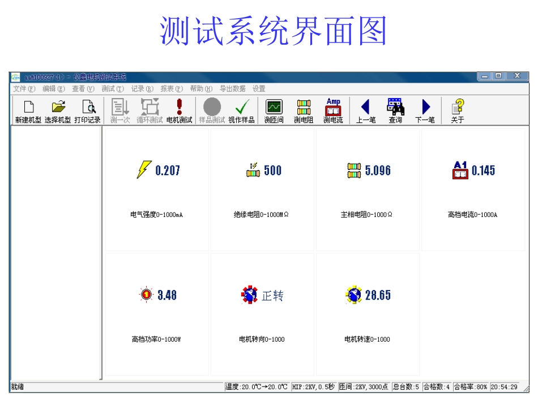The height and width of the screenshot is (404, 538).
Task: Open the 编辑(E) menu
Action: (x=54, y=89)
